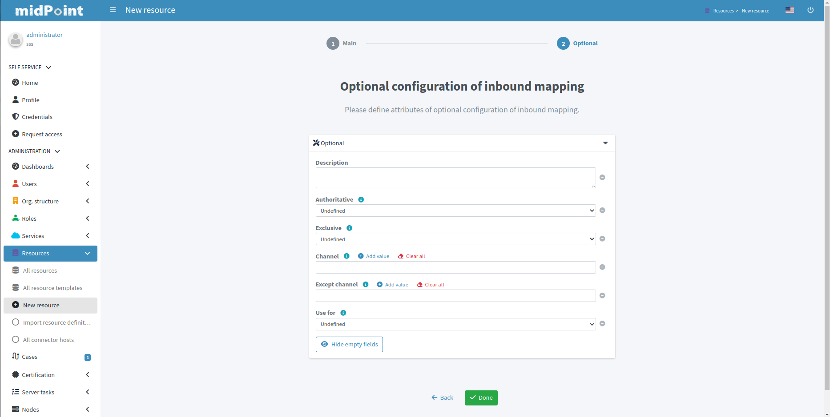Click the info icon next to Authoritative
This screenshot has width=830, height=417.
(x=361, y=200)
